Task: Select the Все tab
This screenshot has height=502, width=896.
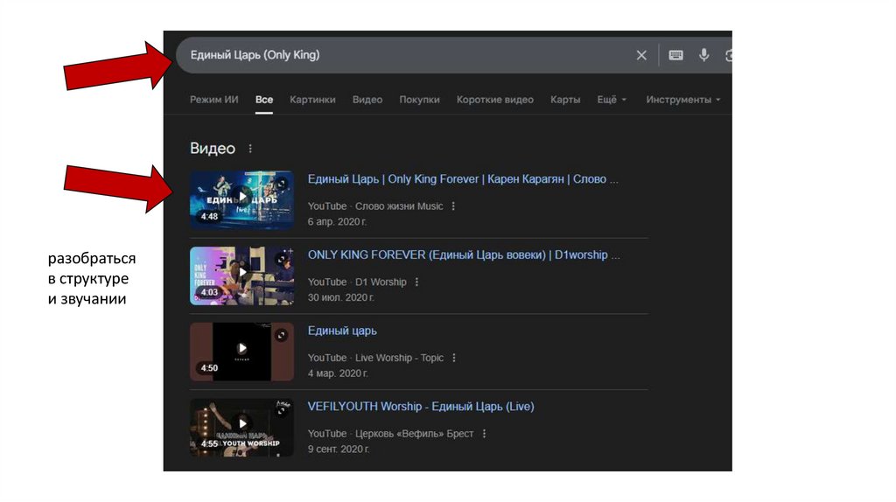Action: 264,100
